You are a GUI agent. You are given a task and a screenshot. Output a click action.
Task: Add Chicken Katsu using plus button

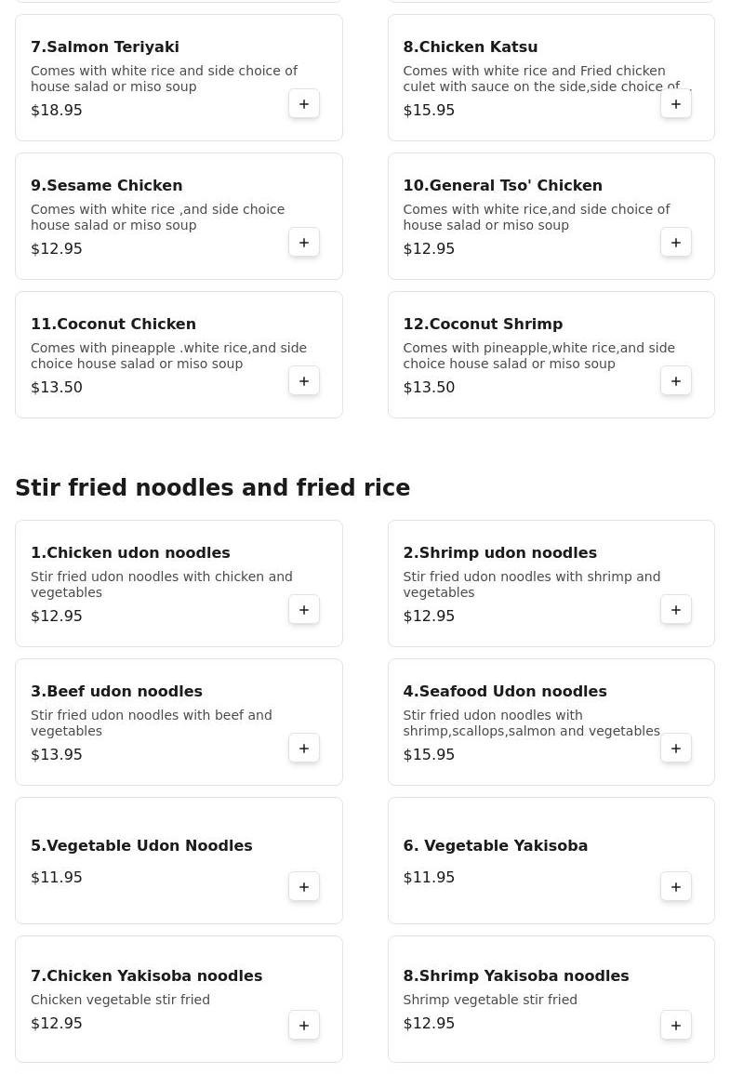click(x=676, y=104)
